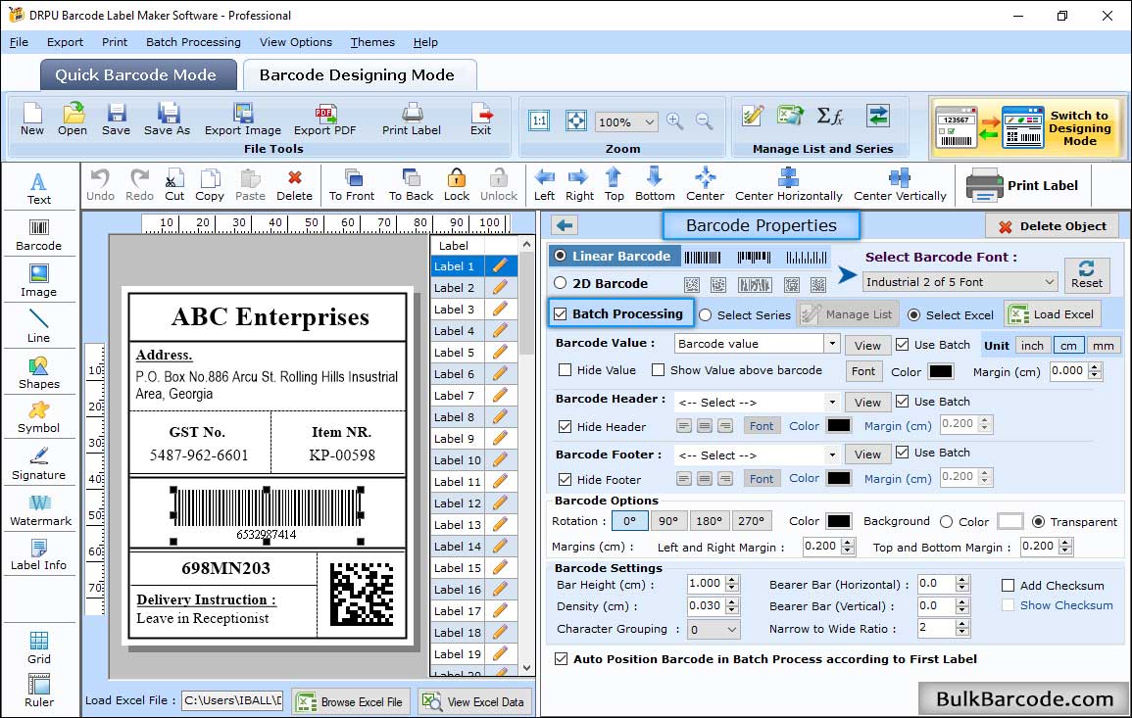
Task: Click the New file icon
Action: pos(32,120)
